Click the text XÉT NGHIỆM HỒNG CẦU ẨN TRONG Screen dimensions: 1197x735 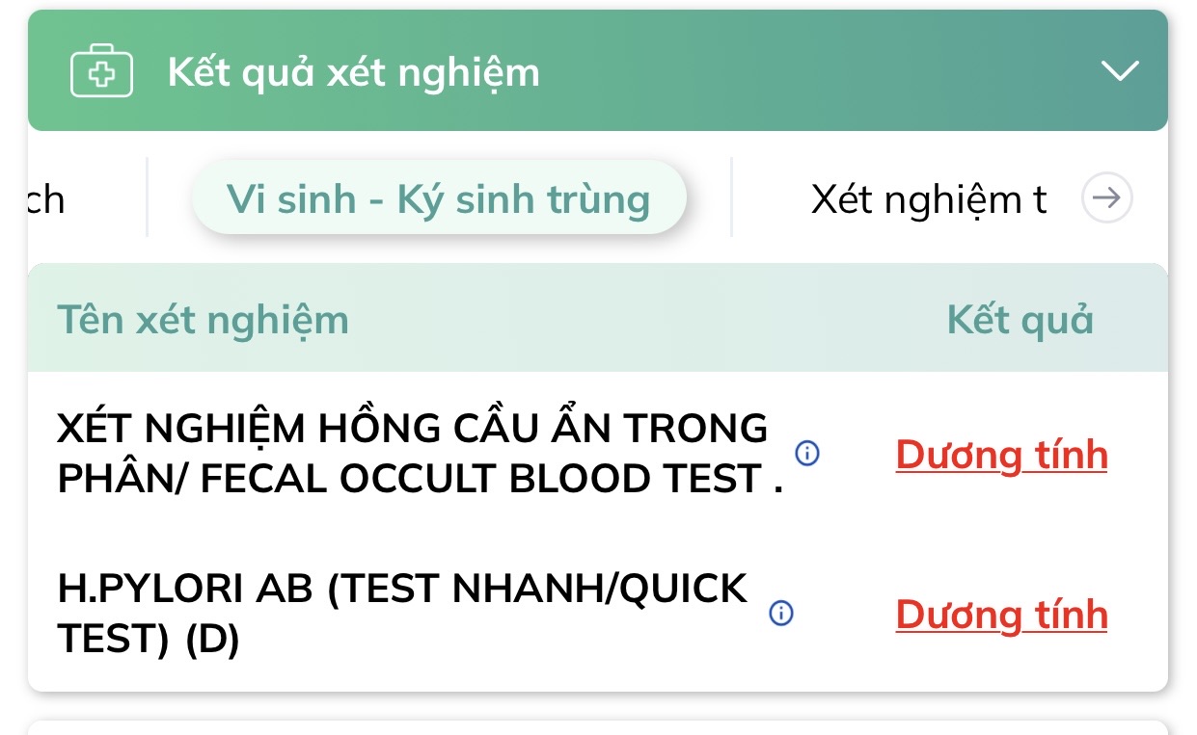412,429
